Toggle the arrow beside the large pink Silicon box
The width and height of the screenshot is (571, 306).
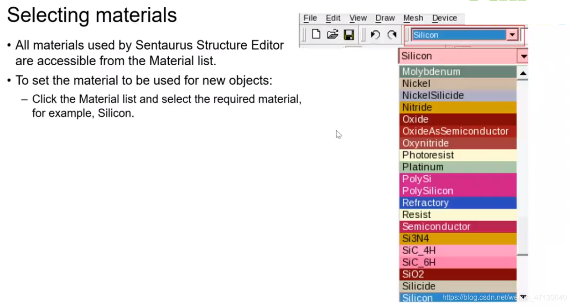coord(523,56)
